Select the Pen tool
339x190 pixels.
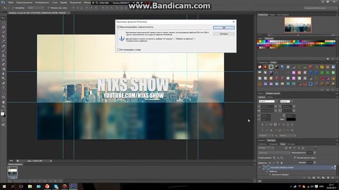pos(3,83)
